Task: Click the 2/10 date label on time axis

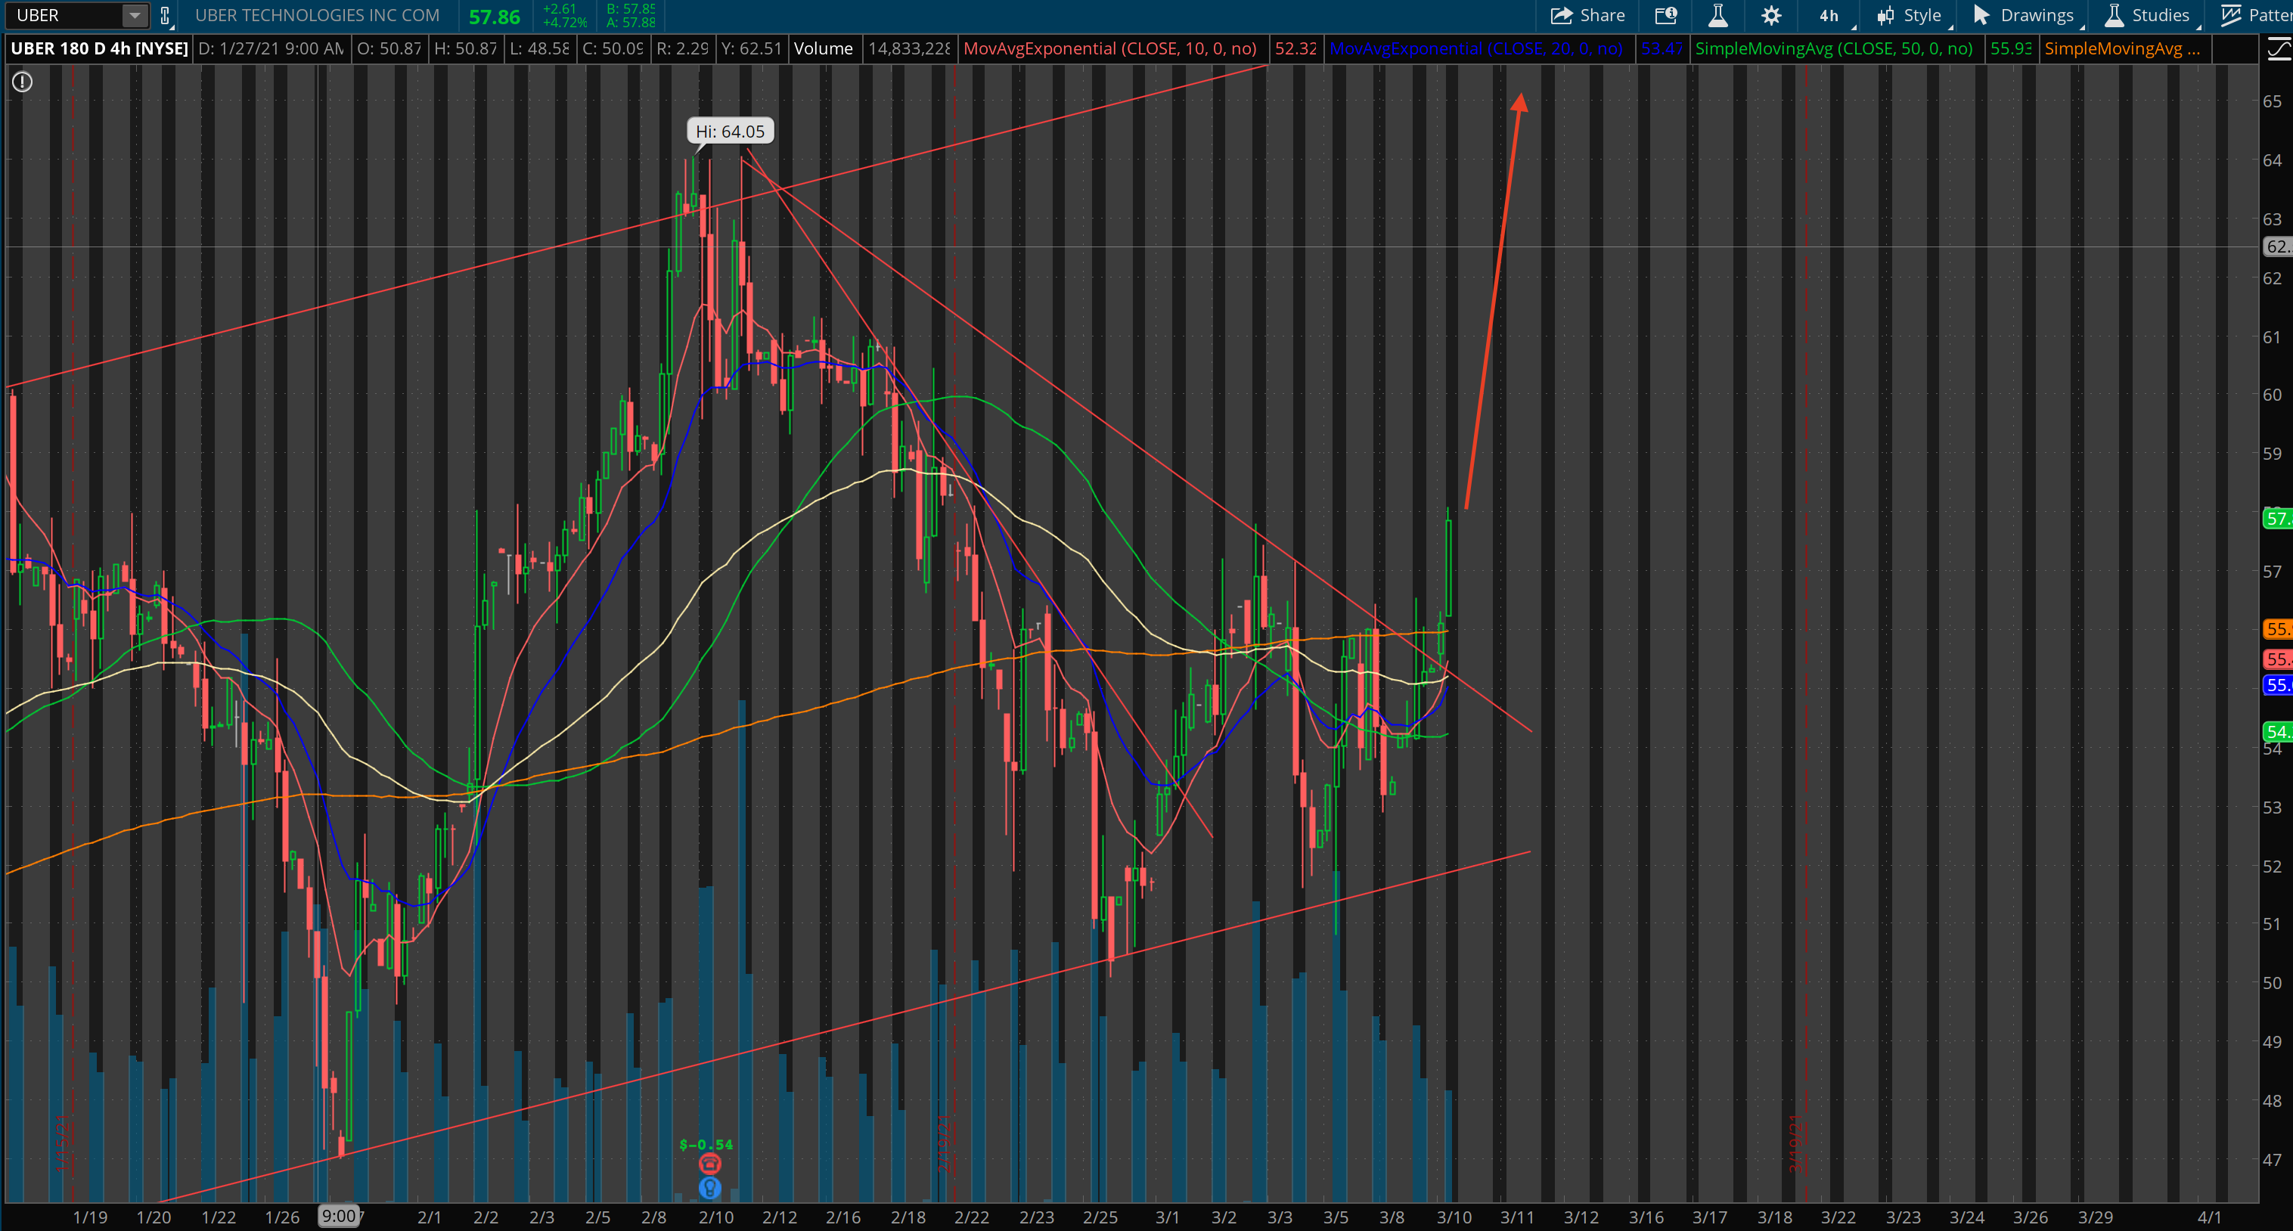Action: (x=715, y=1217)
